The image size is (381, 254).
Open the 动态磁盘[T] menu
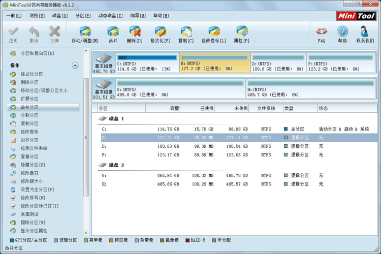click(x=111, y=16)
